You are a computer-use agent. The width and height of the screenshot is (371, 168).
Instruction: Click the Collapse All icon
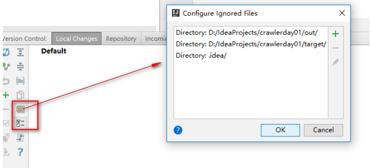pos(20,67)
